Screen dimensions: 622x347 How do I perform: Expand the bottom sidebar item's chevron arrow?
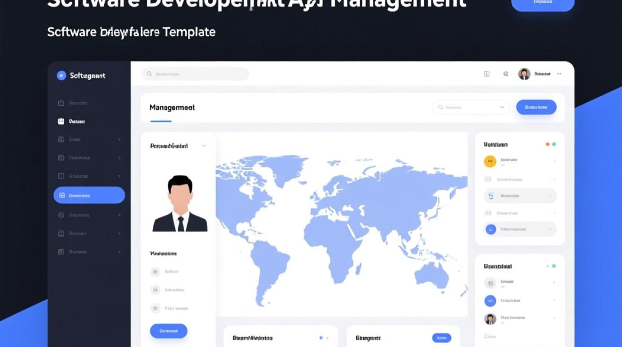pos(119,252)
